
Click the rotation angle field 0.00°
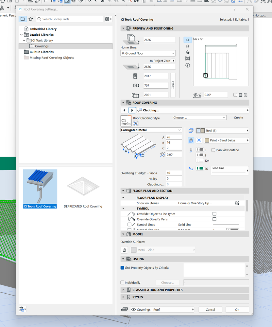click(x=215, y=95)
